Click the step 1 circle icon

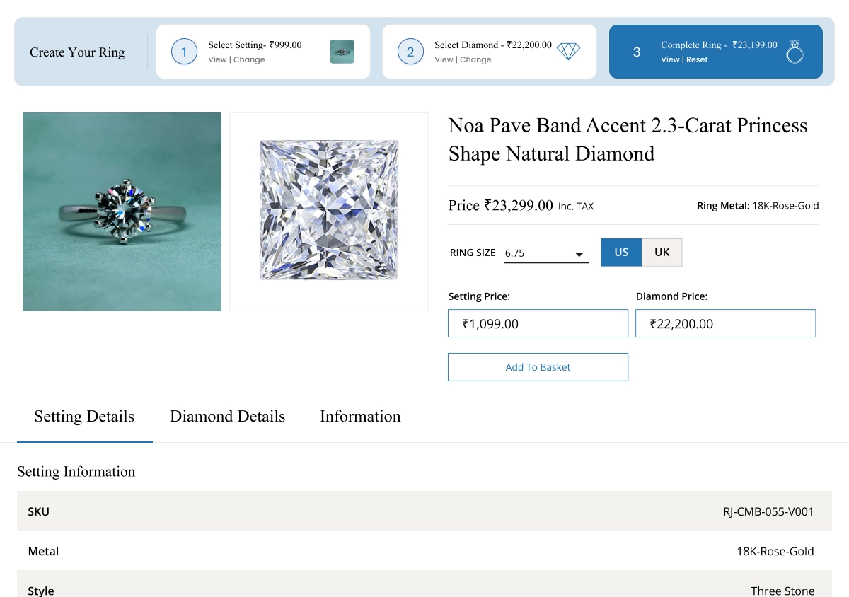184,52
